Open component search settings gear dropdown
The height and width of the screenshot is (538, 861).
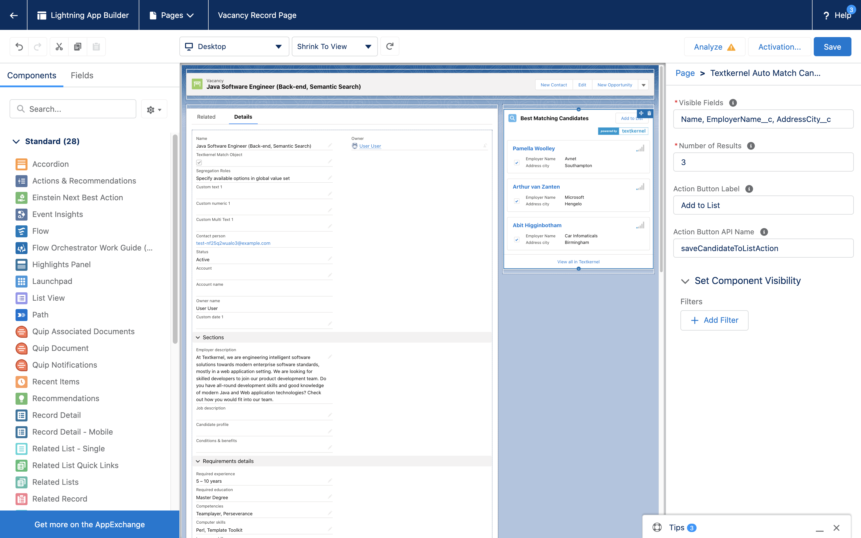coord(154,109)
